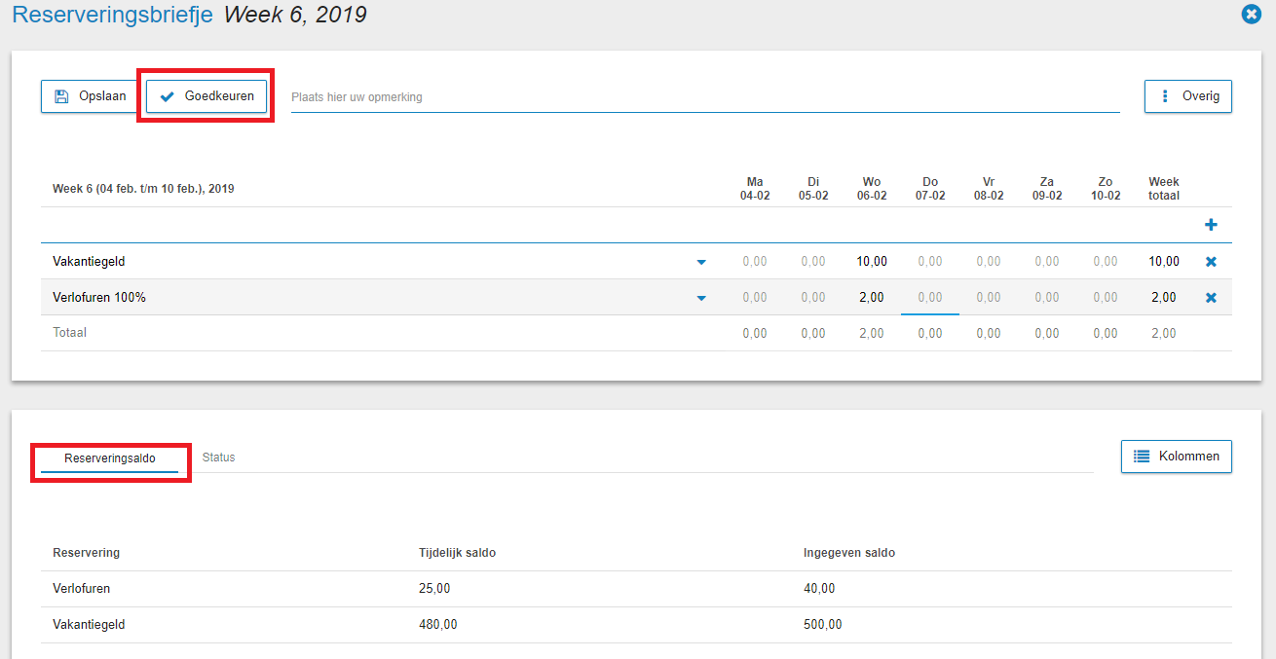This screenshot has height=659, width=1276.
Task: Click the focused Verlofuren Thursday field
Action: point(930,298)
